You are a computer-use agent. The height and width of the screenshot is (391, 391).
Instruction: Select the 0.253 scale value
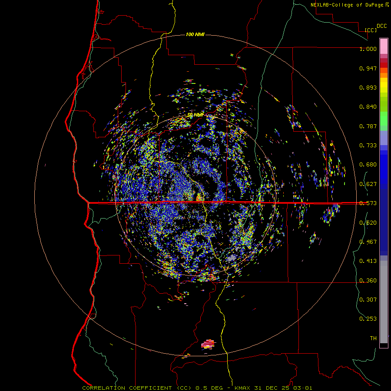[x=368, y=319]
